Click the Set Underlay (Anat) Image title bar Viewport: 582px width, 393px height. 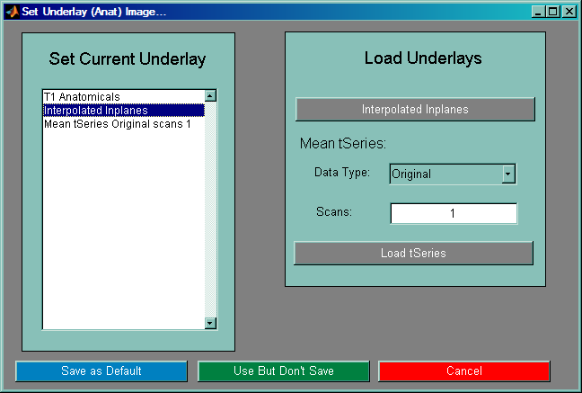click(269, 12)
